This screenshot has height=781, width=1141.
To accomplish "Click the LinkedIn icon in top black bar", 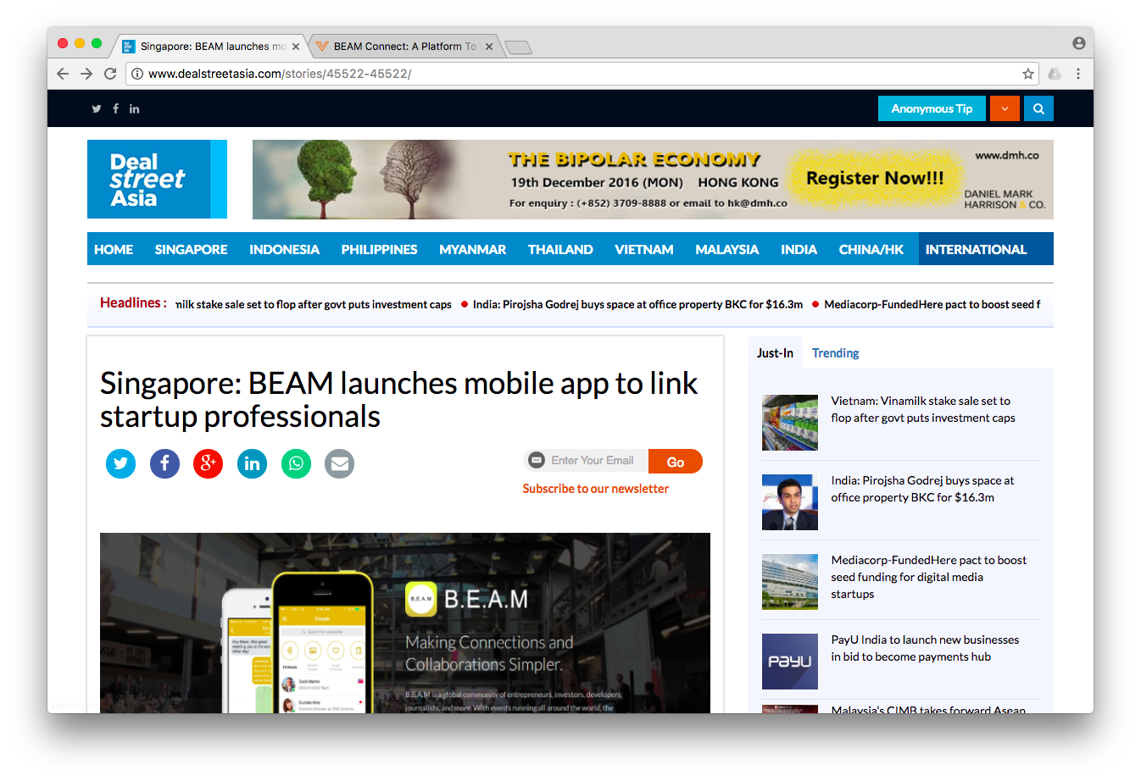I will pyautogui.click(x=134, y=108).
